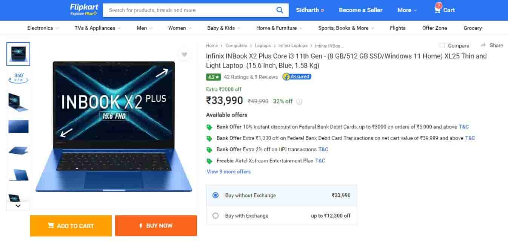Focus the product search input field

[189, 10]
